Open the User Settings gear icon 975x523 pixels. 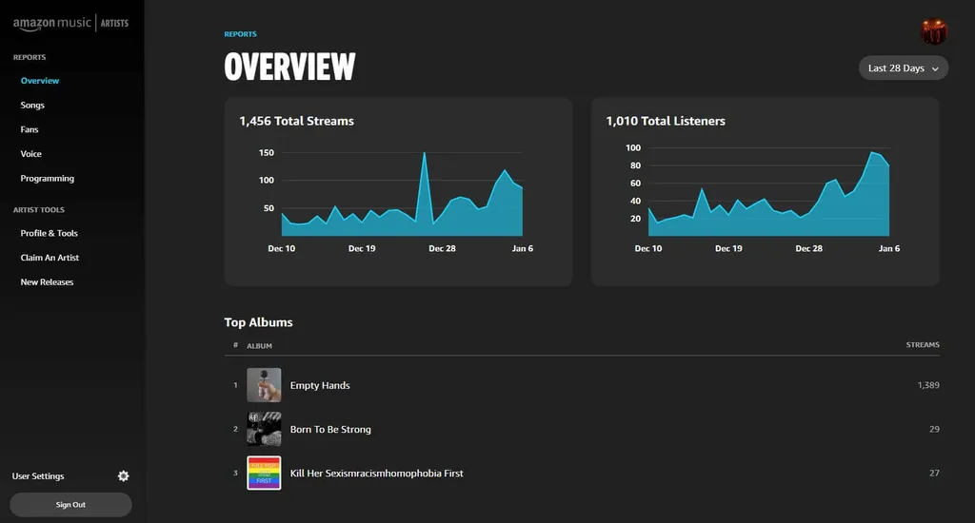point(123,476)
